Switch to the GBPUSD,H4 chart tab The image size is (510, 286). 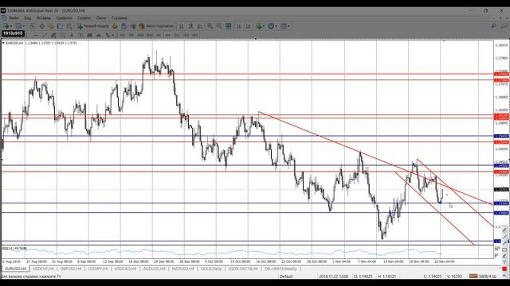coord(71,269)
